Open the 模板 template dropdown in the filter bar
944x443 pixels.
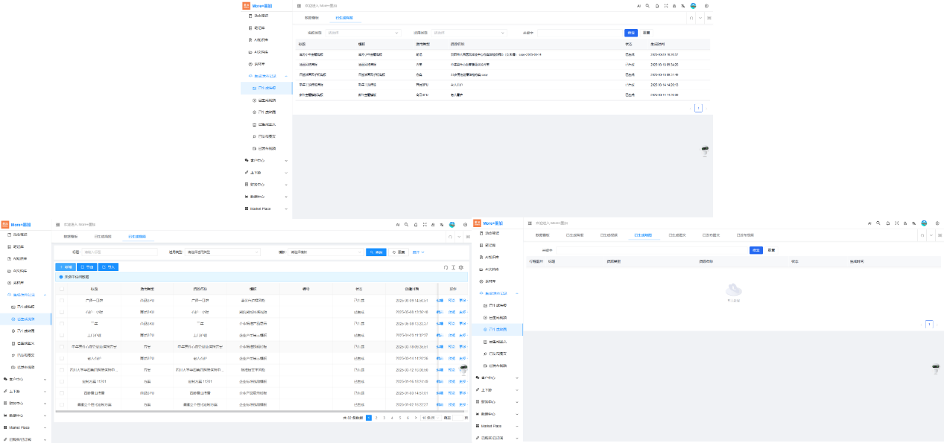325,252
